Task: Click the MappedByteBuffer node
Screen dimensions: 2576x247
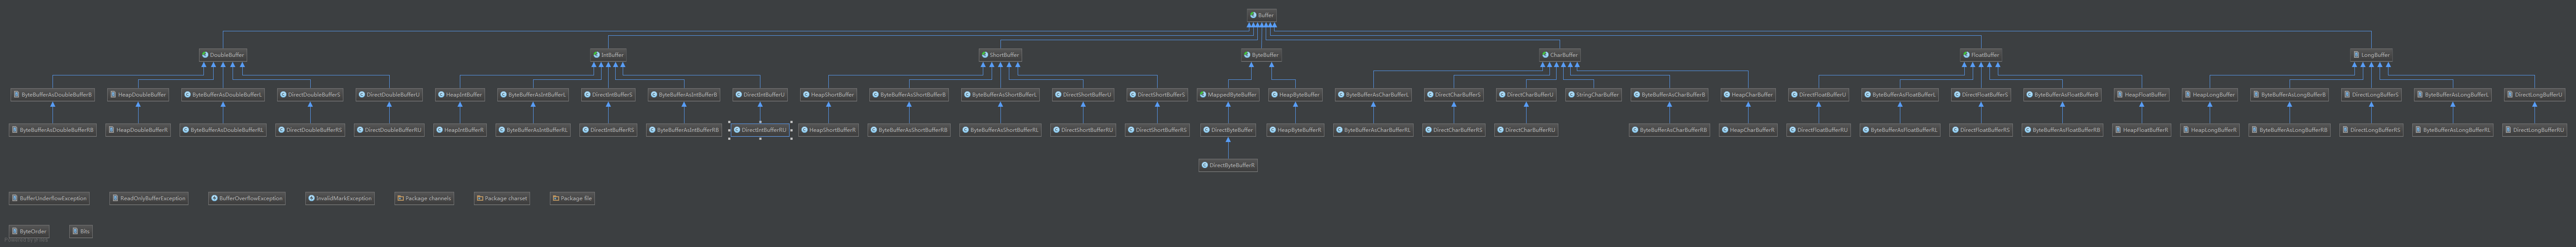Action: pos(1228,95)
